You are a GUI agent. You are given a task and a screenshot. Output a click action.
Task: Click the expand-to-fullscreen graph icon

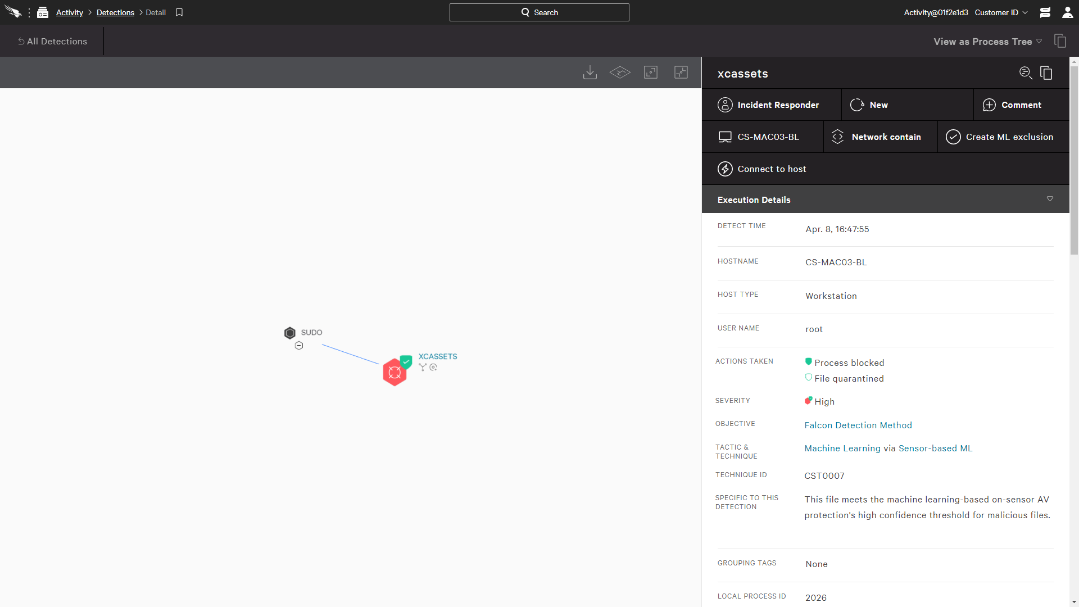click(x=651, y=73)
